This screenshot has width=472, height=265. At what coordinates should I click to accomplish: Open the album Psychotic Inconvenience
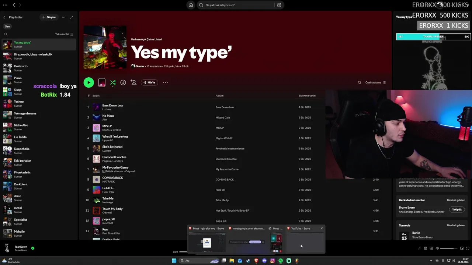point(230,149)
